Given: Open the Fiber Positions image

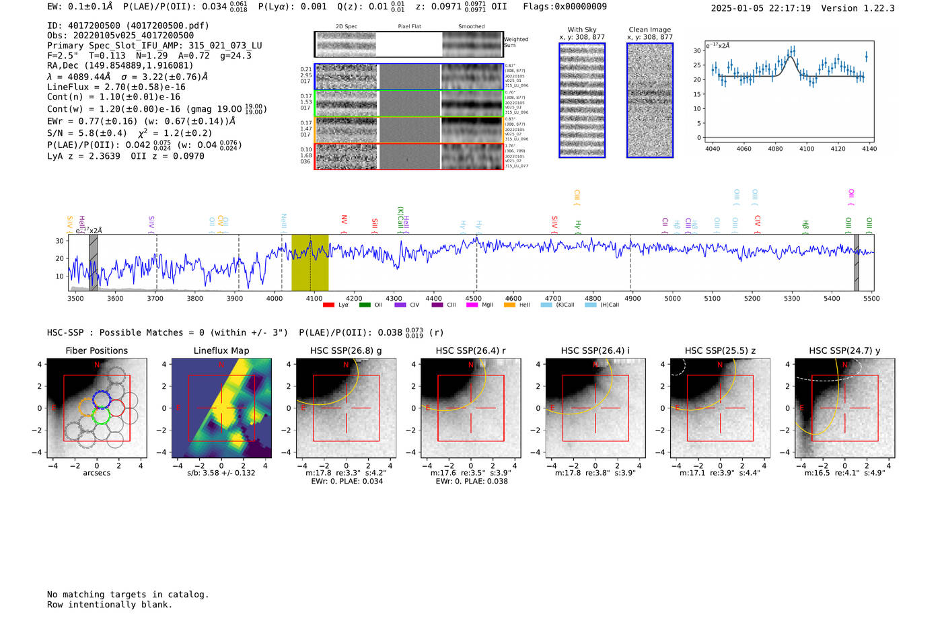Looking at the screenshot, I should click(x=97, y=408).
